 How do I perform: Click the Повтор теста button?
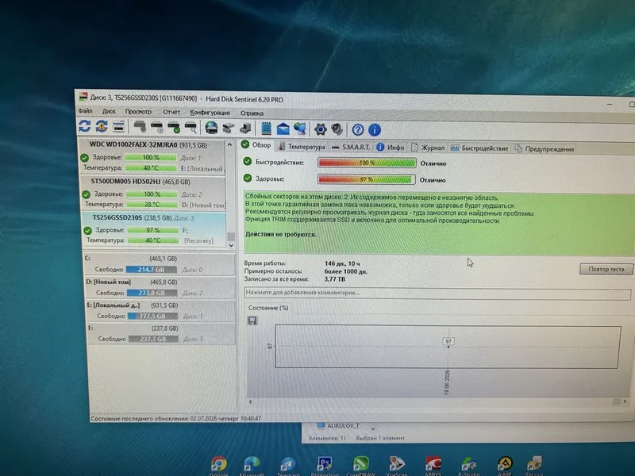606,269
